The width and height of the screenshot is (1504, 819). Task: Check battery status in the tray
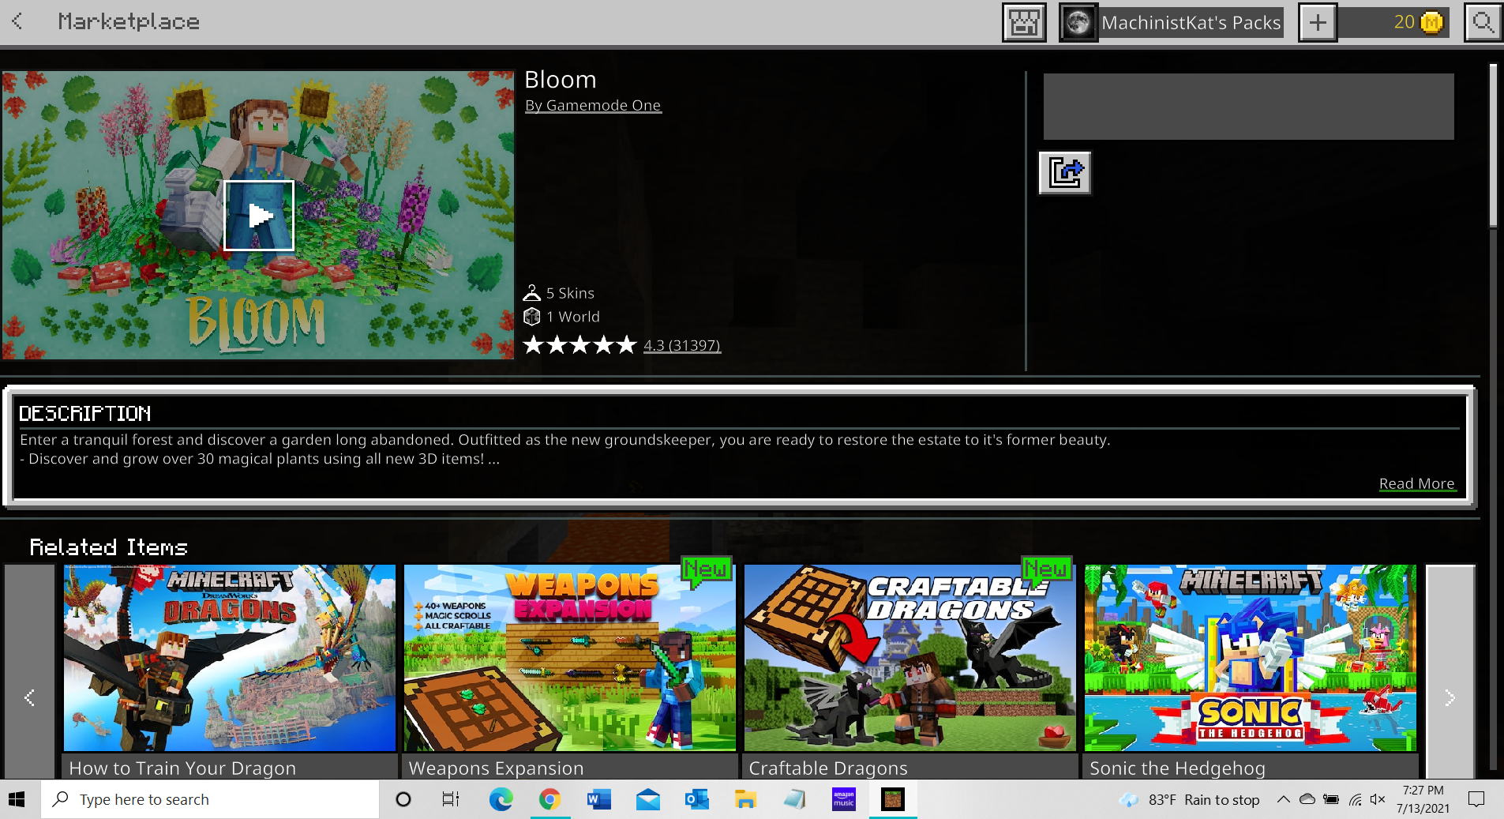coord(1331,799)
